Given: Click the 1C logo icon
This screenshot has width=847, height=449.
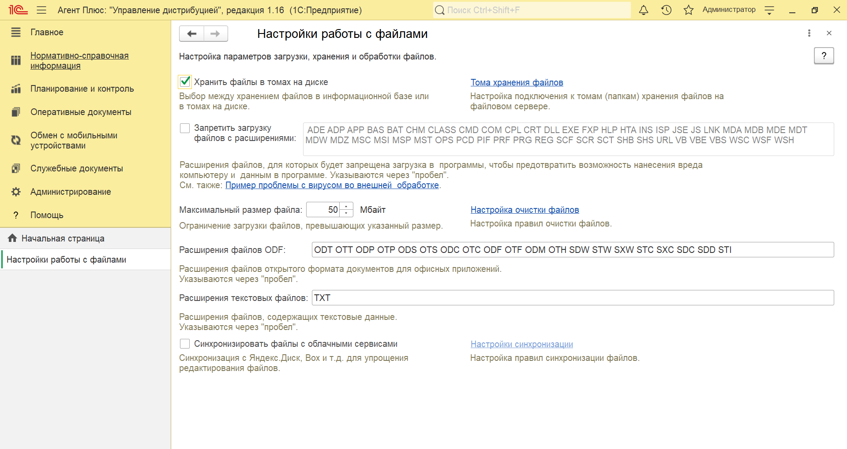Looking at the screenshot, I should [x=18, y=10].
